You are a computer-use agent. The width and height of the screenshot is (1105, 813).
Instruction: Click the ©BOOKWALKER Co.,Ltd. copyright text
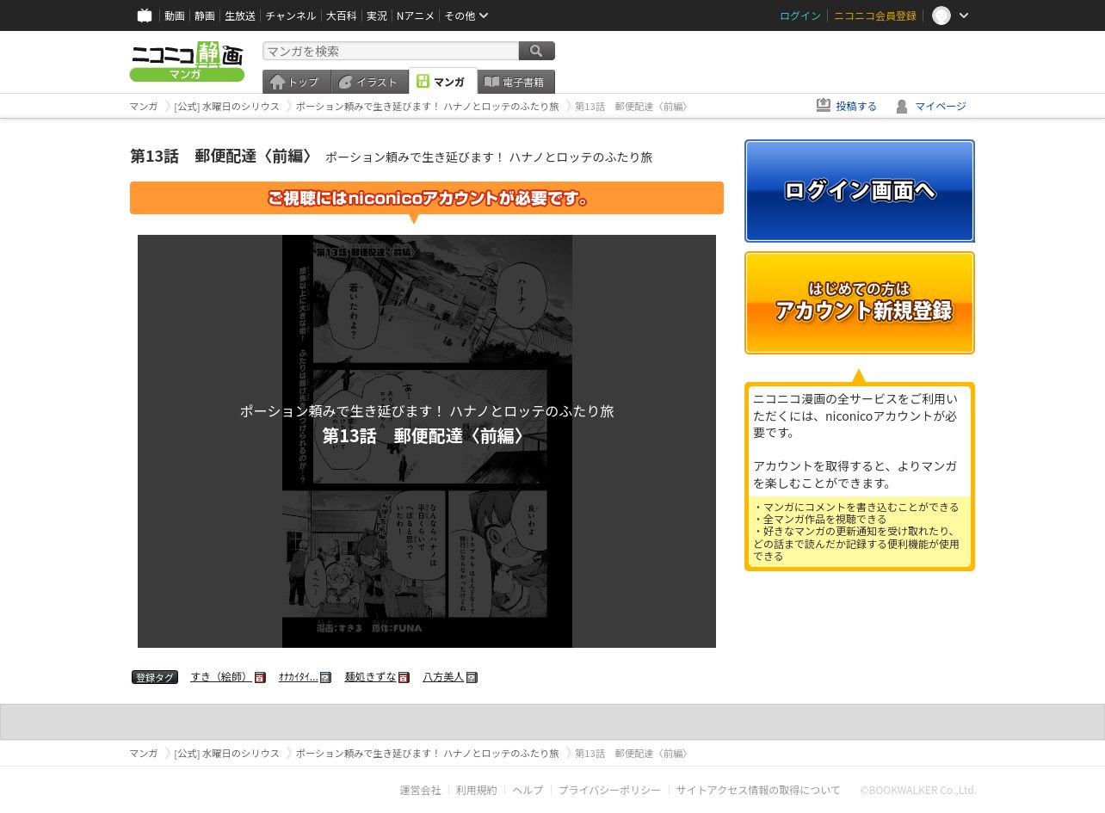pos(918,790)
